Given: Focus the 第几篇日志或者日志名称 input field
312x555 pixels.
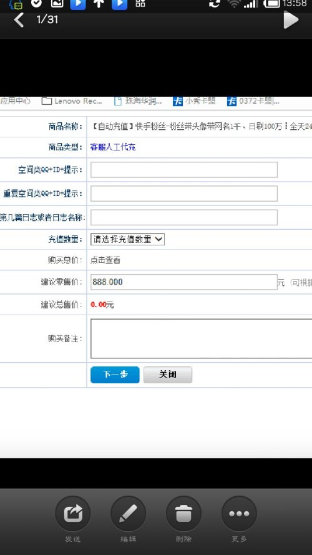Looking at the screenshot, I should tap(184, 217).
